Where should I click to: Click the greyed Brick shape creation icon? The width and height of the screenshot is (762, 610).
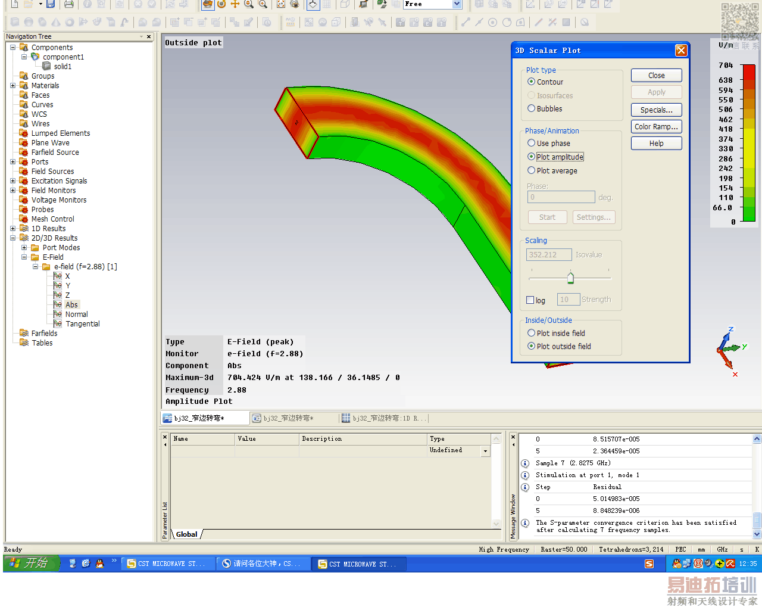click(x=15, y=22)
